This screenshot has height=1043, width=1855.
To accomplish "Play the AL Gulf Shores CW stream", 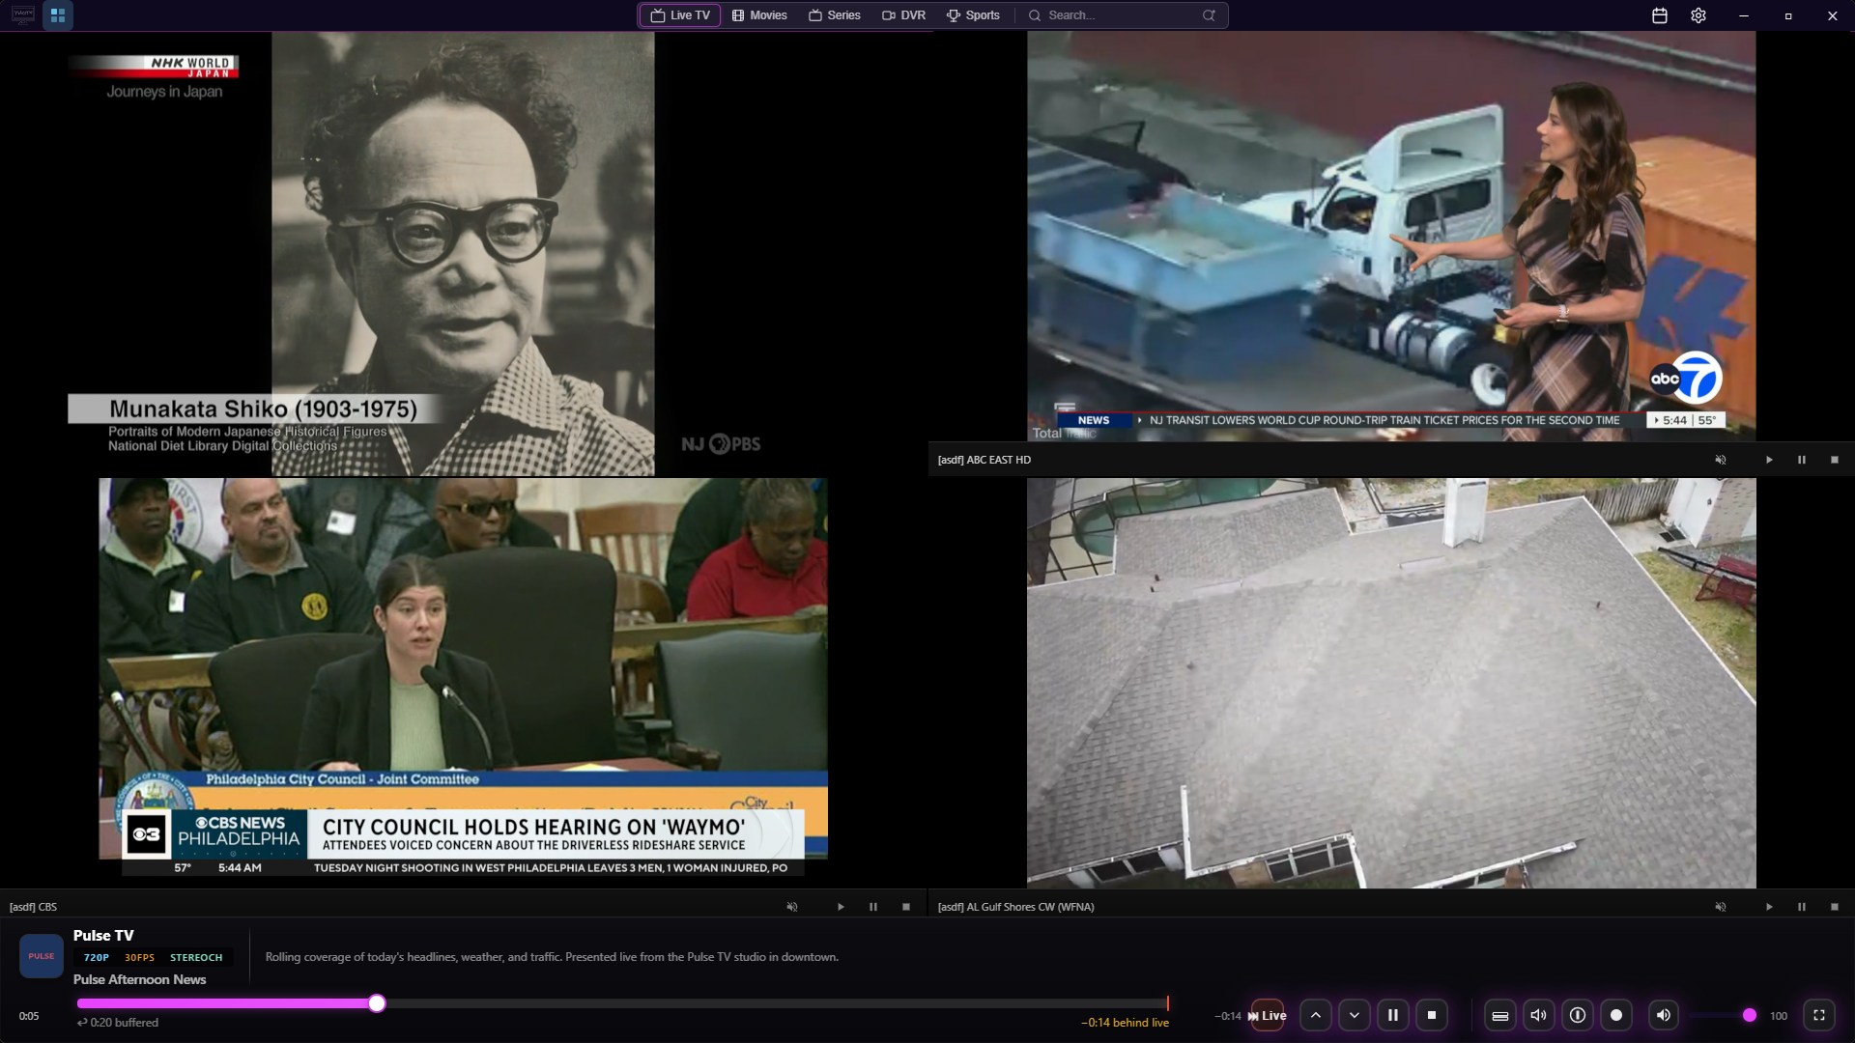I will 1769,907.
